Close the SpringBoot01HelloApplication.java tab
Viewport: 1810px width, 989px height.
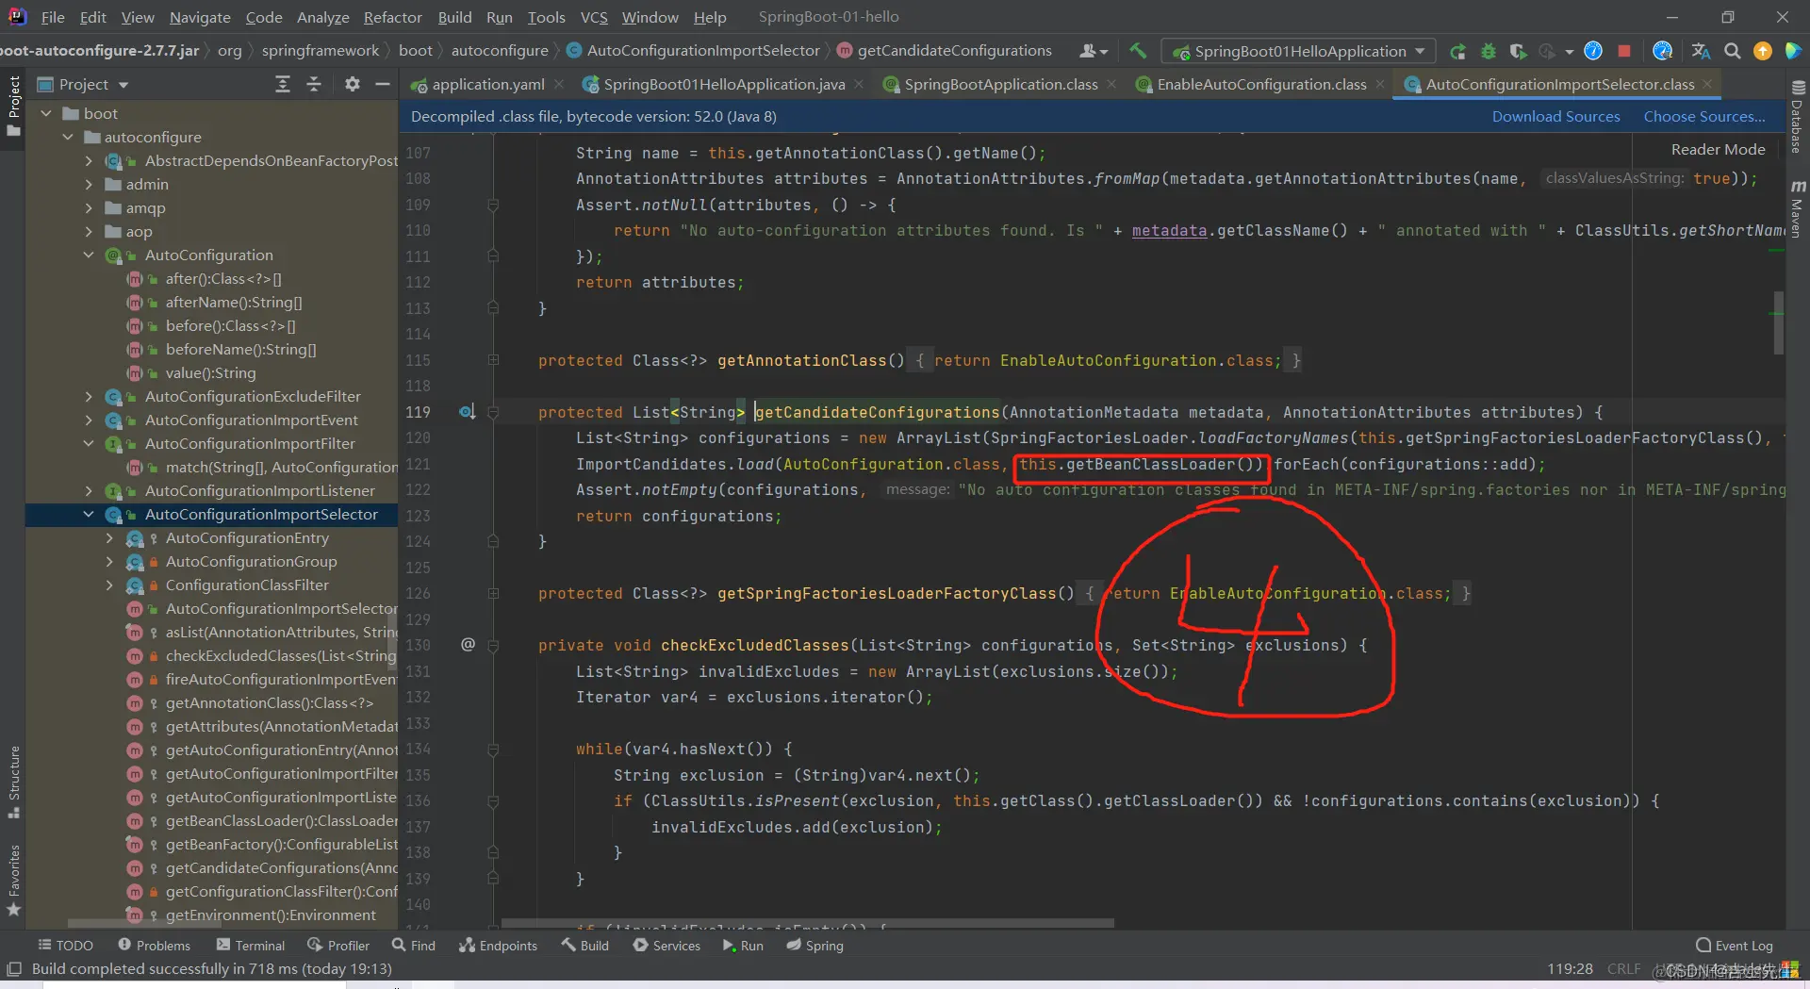click(x=859, y=84)
